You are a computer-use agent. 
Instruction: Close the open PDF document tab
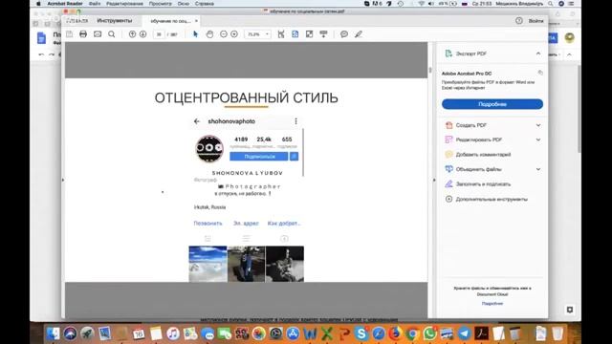pos(196,21)
